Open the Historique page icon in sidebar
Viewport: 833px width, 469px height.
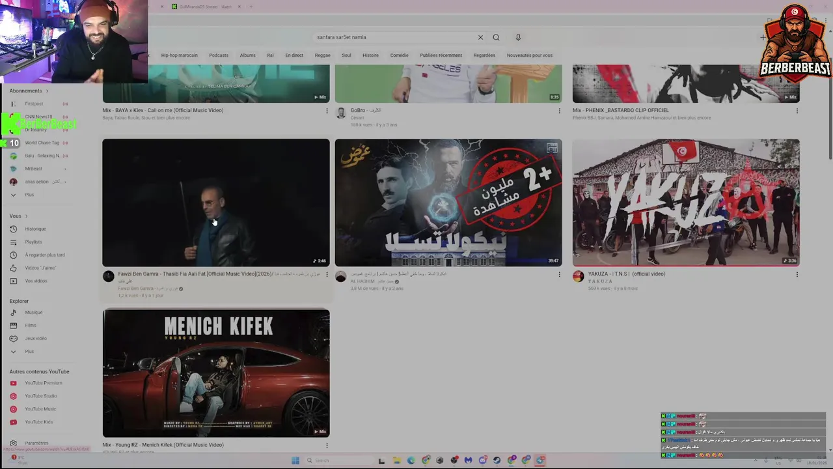(13, 229)
